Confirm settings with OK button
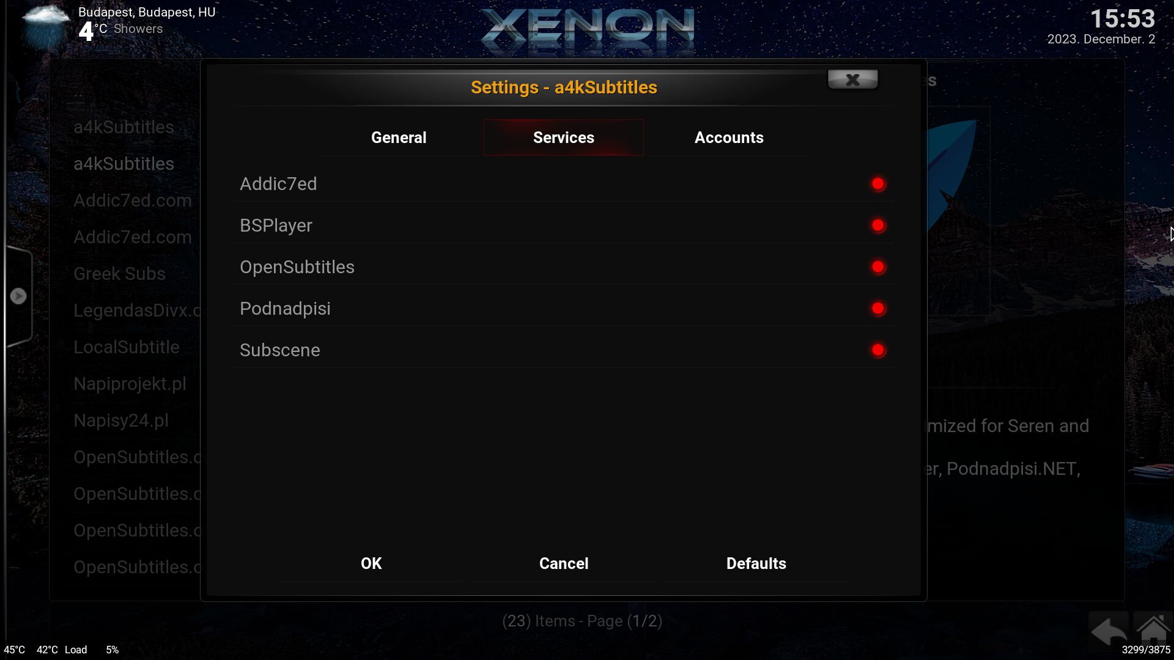1174x660 pixels. 371,563
